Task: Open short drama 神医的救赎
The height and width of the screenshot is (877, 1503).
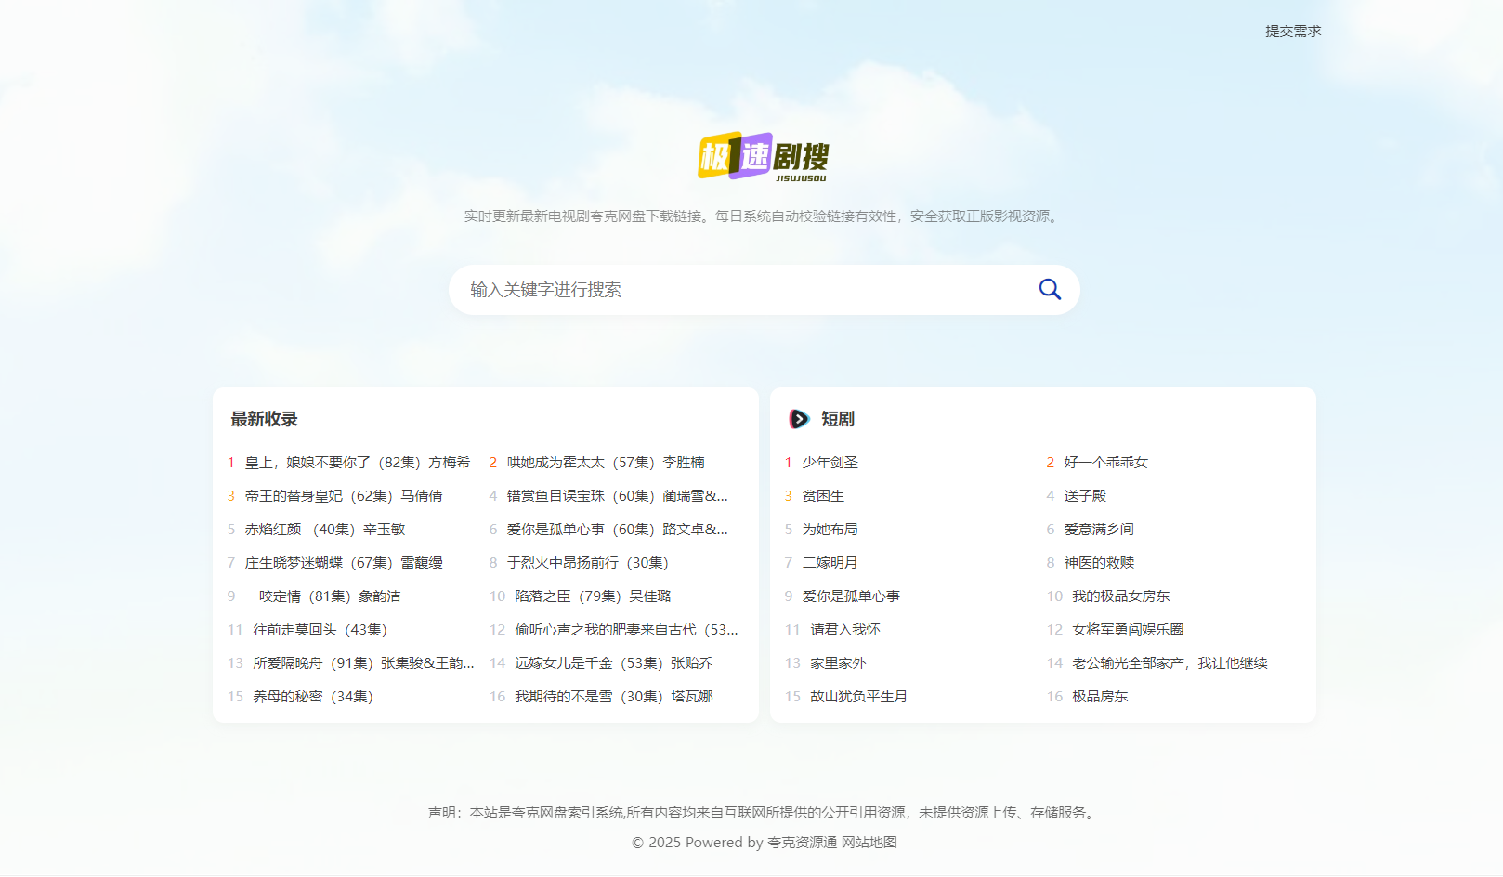Action: [x=1100, y=563]
